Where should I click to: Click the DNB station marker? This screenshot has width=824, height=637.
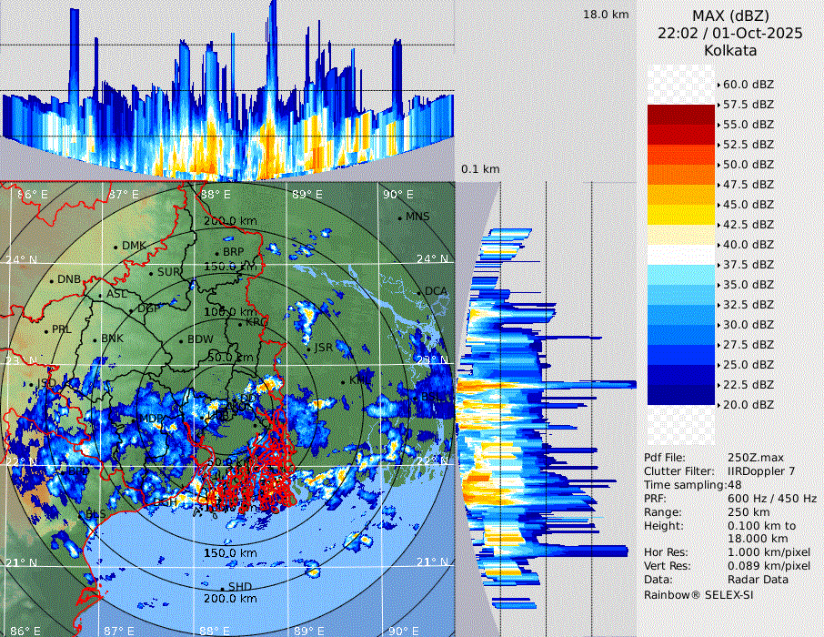point(52,280)
